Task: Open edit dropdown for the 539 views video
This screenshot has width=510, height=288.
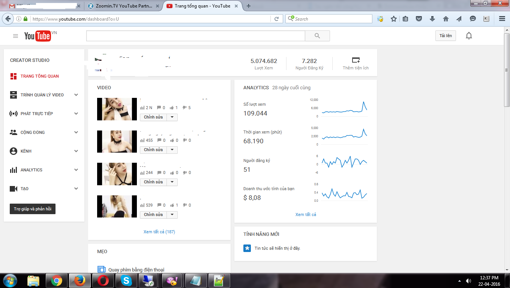Action: [x=172, y=214]
